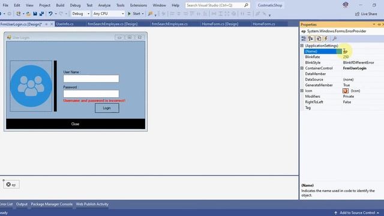The image size is (384, 216).
Task: Click the Open File toolbar icon
Action: pyautogui.click(x=28, y=14)
